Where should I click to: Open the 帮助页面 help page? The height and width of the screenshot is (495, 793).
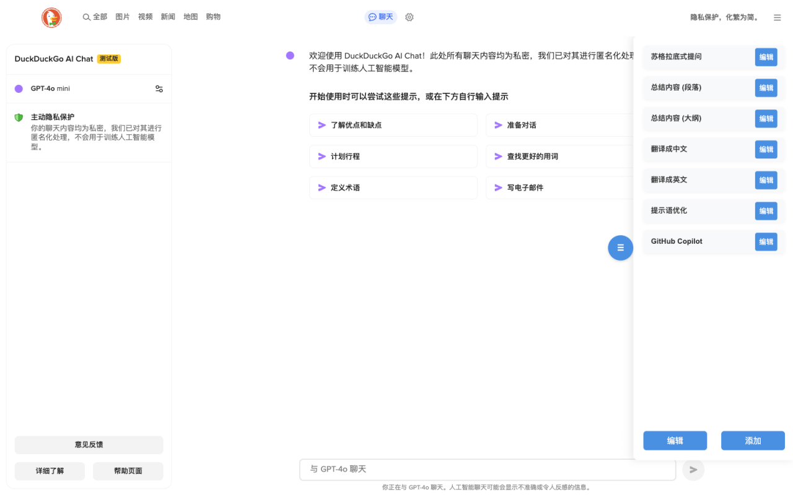pyautogui.click(x=128, y=471)
